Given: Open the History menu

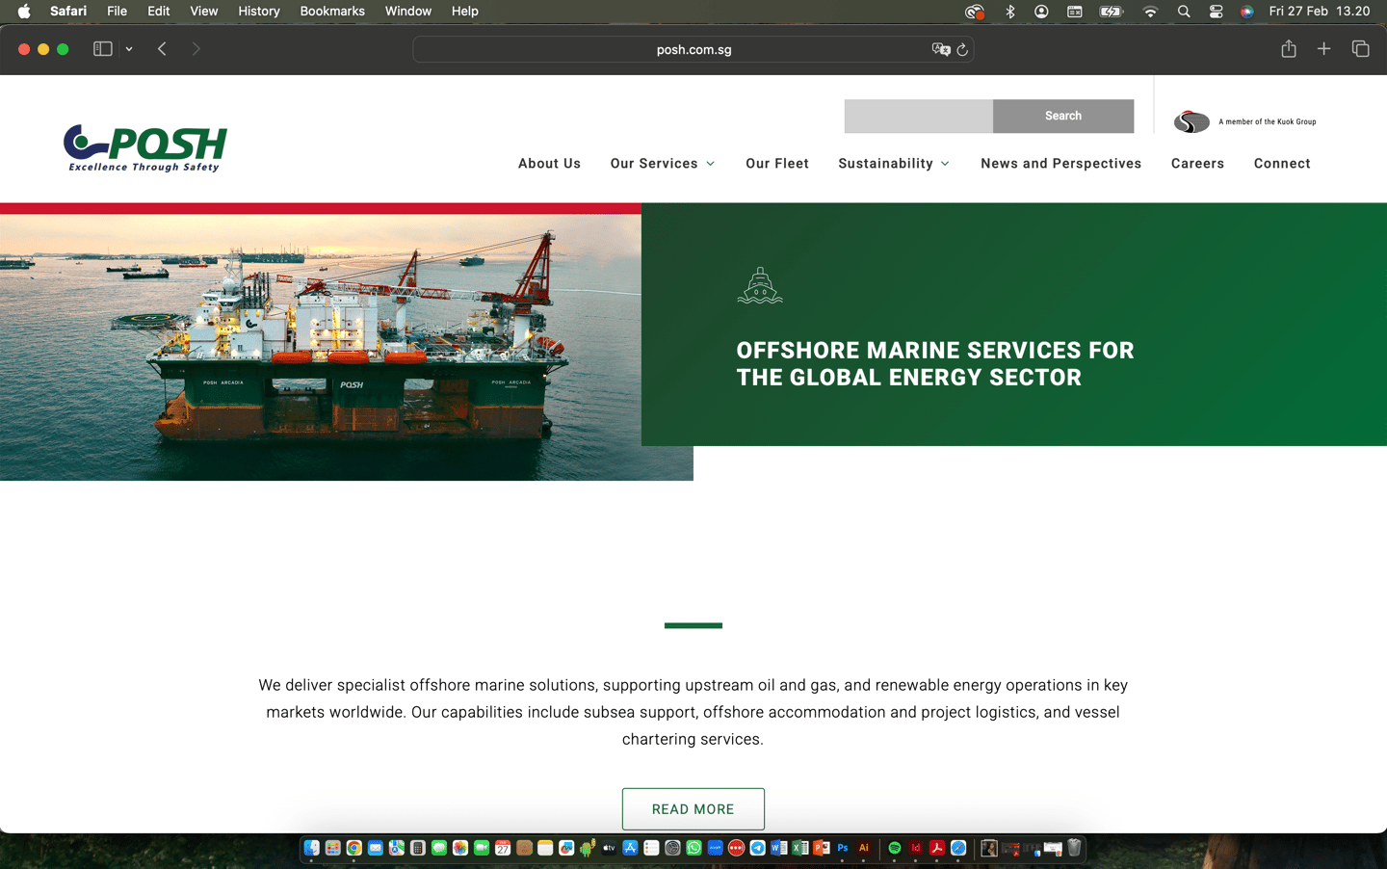Looking at the screenshot, I should [258, 12].
